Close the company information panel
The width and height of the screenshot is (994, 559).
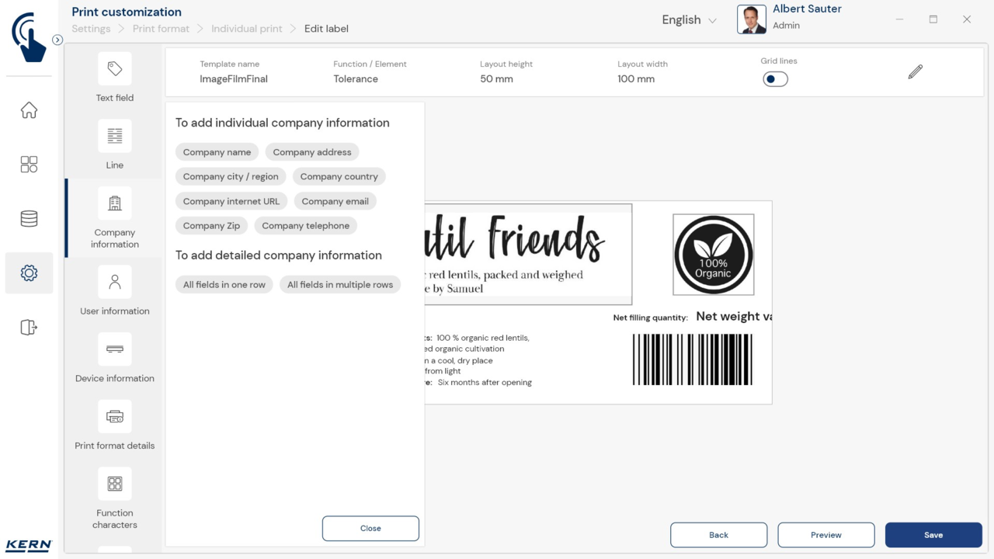coord(370,529)
